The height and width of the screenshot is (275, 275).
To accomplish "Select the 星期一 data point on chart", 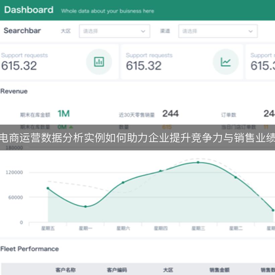I will click(x=85, y=207).
